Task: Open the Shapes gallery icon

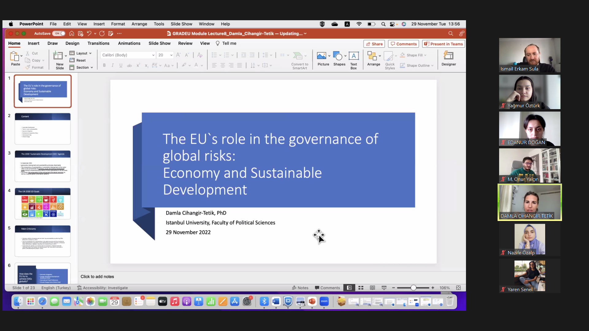Action: [x=337, y=56]
